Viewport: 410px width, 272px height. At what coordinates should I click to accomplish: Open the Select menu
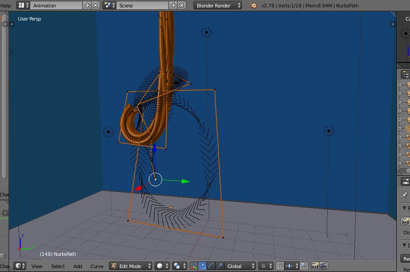(58, 266)
